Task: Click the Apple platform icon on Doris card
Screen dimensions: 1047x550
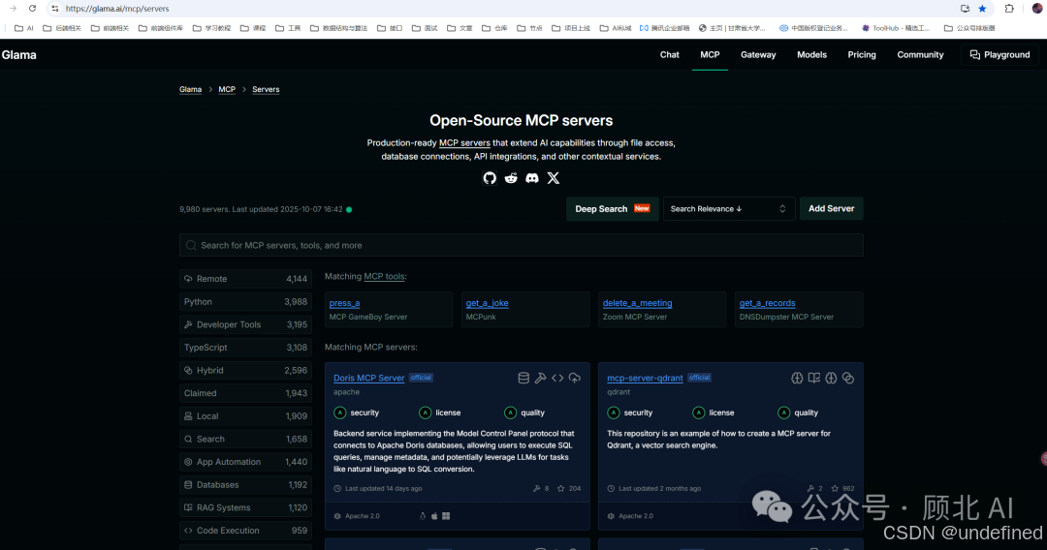Action: coord(434,516)
